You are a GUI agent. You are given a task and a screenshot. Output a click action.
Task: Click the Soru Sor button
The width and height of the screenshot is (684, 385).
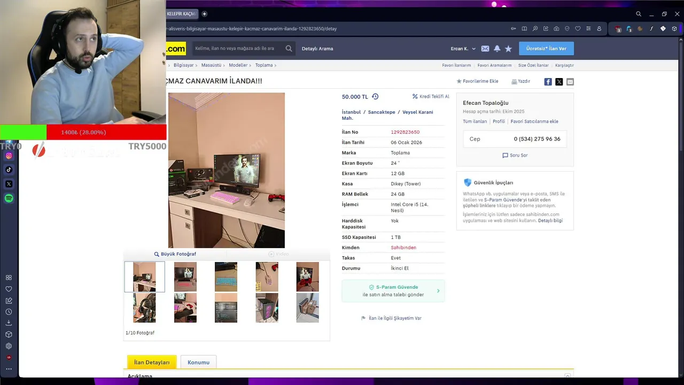click(515, 155)
